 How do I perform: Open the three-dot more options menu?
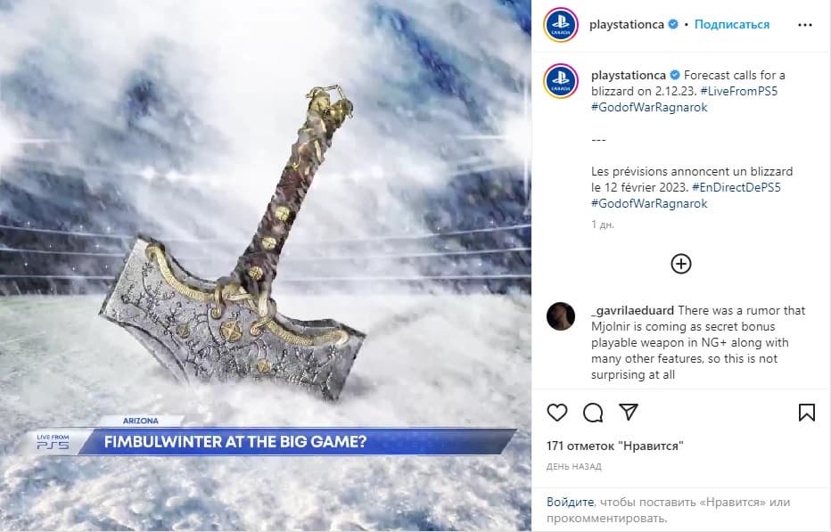(804, 25)
